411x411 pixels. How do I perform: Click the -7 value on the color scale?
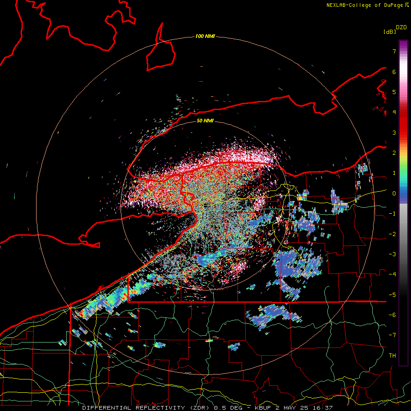tap(392, 335)
